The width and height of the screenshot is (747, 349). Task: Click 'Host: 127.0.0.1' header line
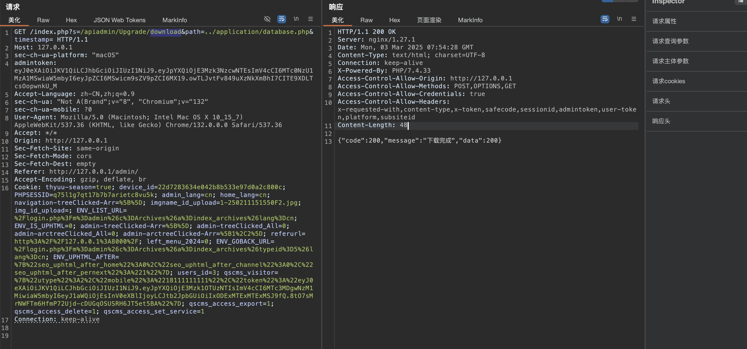[44, 47]
